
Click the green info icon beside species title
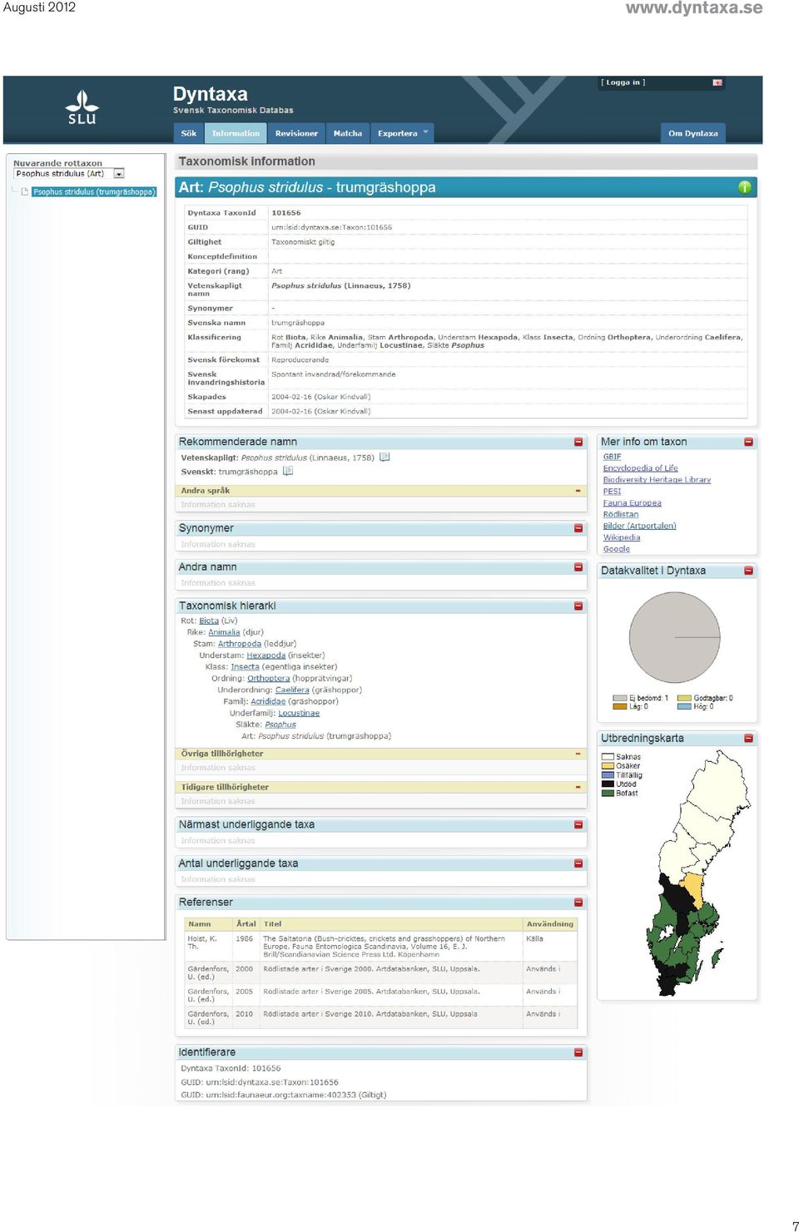pyautogui.click(x=744, y=187)
